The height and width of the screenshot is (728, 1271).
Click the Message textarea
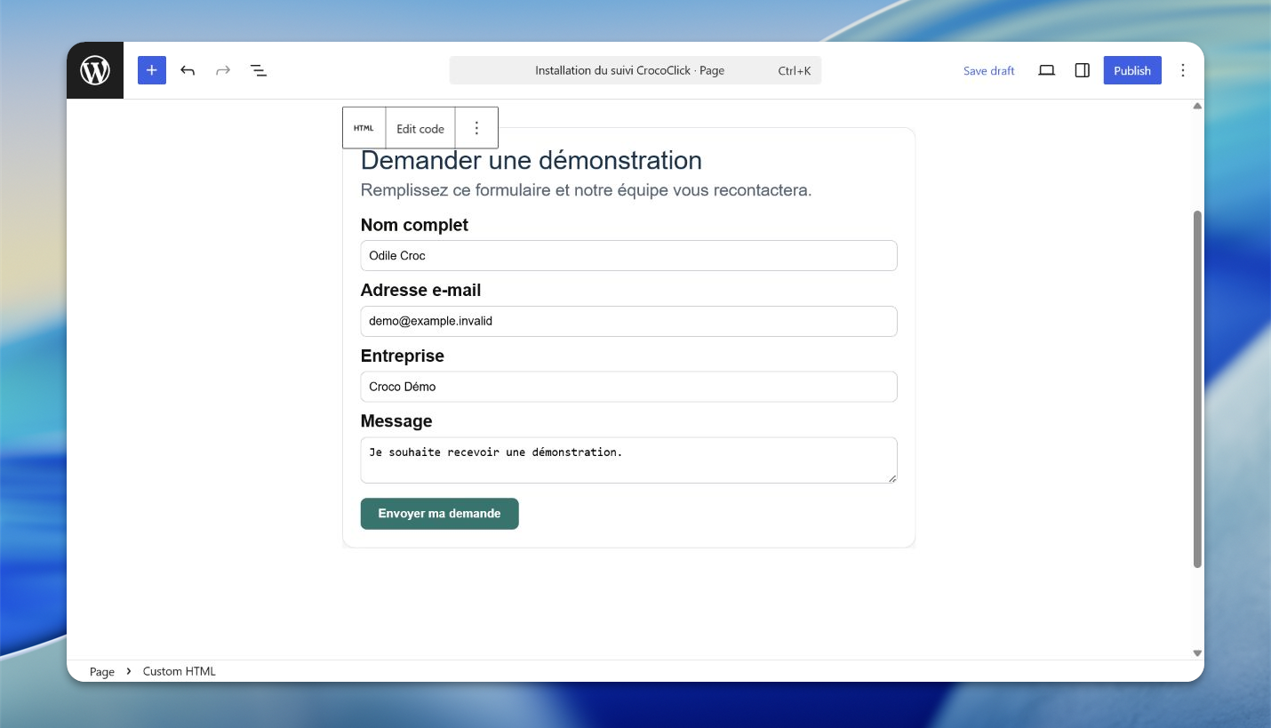pos(628,460)
